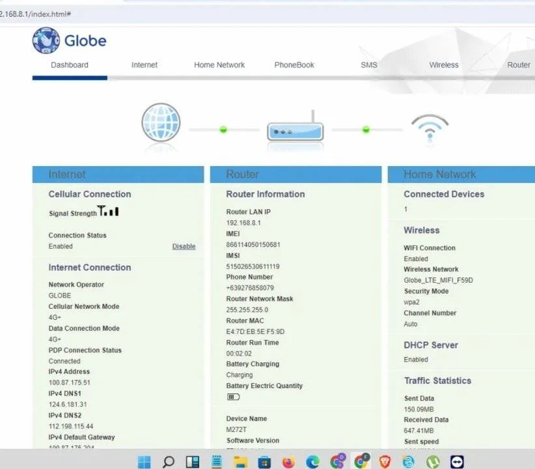Click the channel number Auto value
The image size is (535, 469).
coord(411,324)
